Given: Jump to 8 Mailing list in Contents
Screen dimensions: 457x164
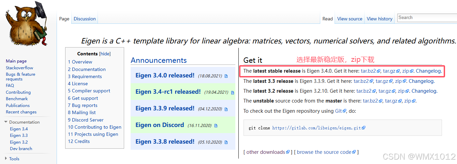Looking at the screenshot, I should 82,112.
